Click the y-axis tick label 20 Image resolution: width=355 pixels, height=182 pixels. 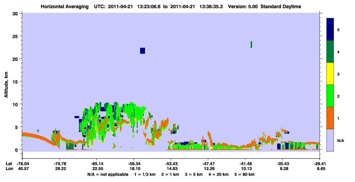(16, 59)
